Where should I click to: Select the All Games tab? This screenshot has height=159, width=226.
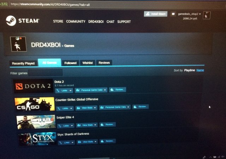click(49, 63)
